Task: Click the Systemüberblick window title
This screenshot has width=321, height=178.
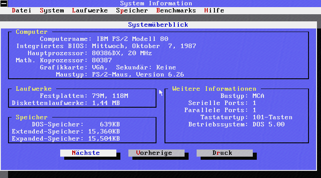Action: click(x=158, y=25)
